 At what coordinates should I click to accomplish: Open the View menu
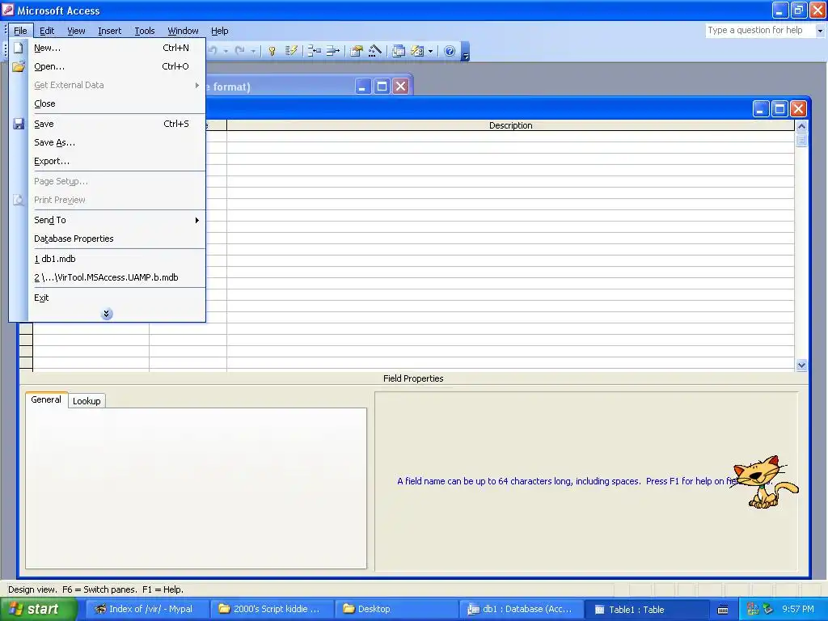(76, 31)
